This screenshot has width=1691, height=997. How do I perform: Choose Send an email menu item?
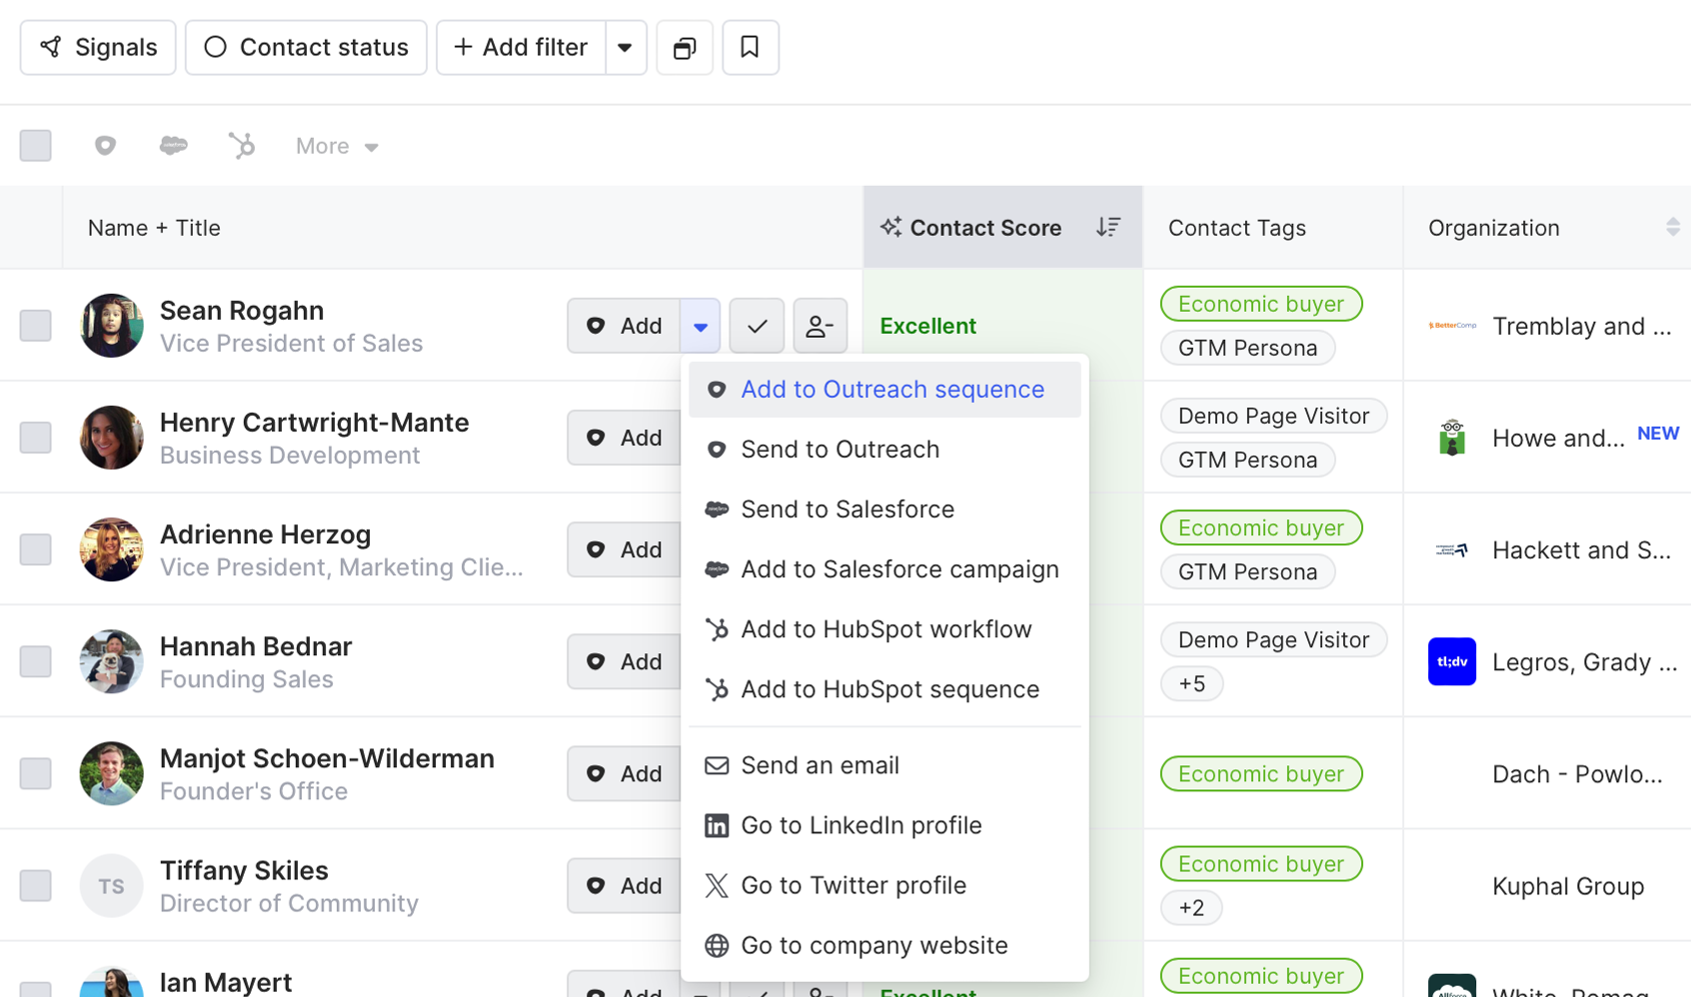point(884,765)
